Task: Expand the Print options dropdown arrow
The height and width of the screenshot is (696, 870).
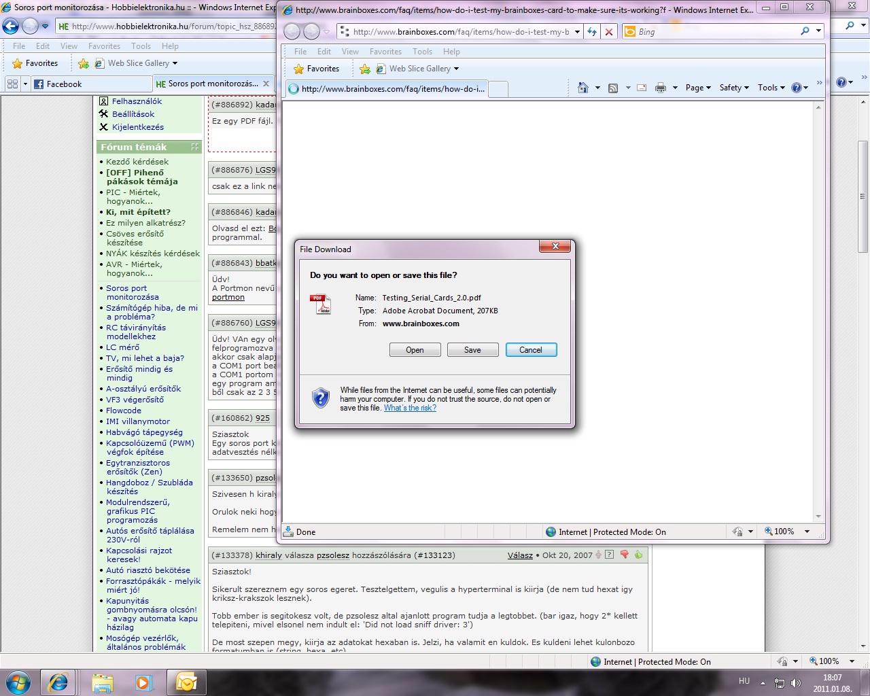Action: point(675,88)
